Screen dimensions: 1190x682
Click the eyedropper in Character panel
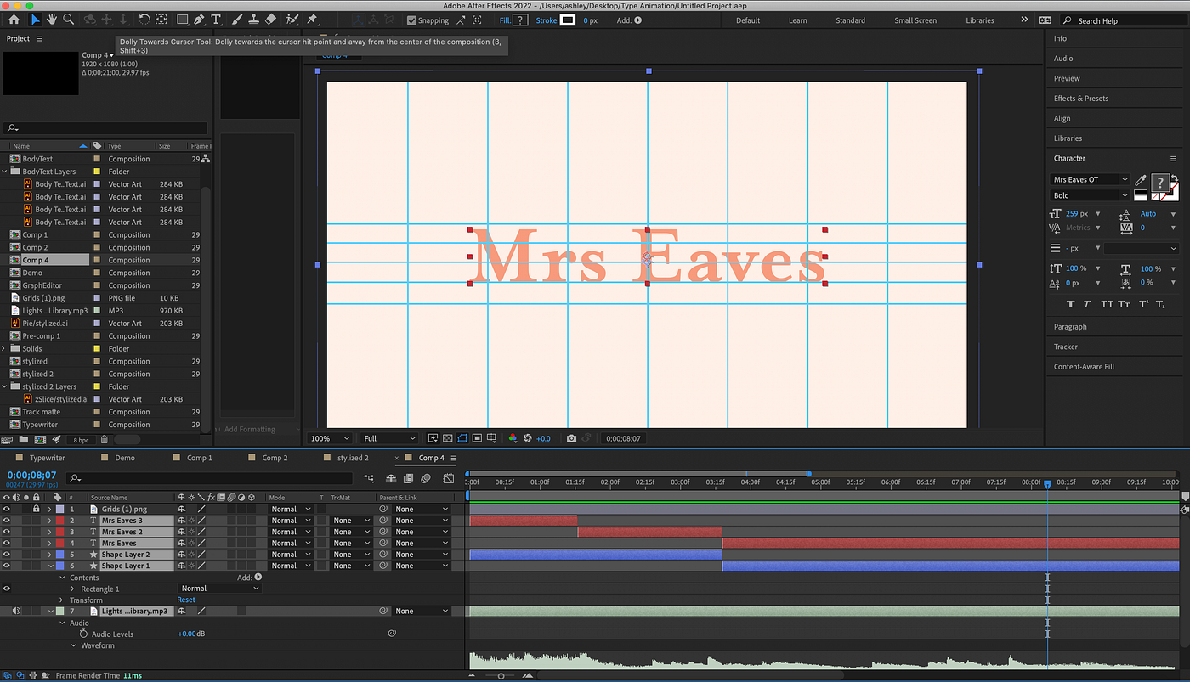(1141, 181)
